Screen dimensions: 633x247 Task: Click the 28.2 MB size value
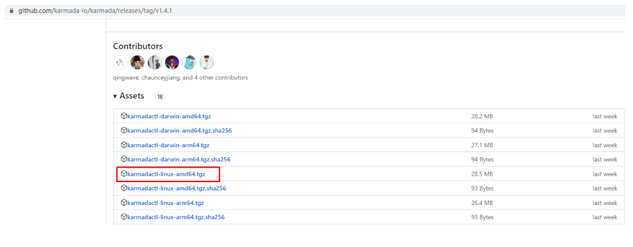pos(482,116)
